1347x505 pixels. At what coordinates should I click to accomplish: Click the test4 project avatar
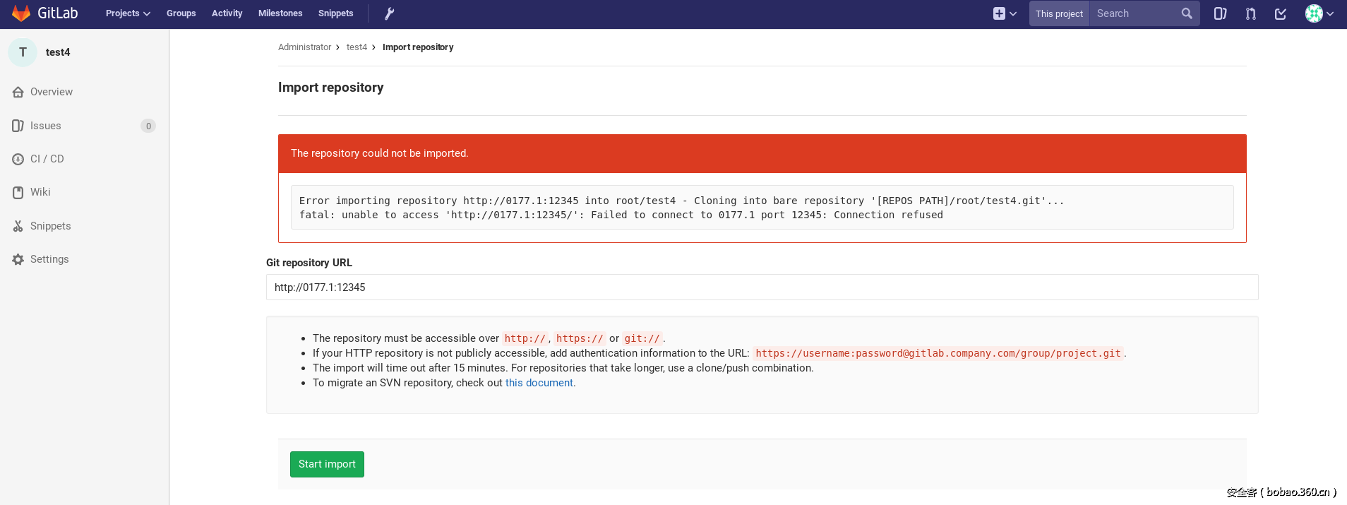point(23,52)
